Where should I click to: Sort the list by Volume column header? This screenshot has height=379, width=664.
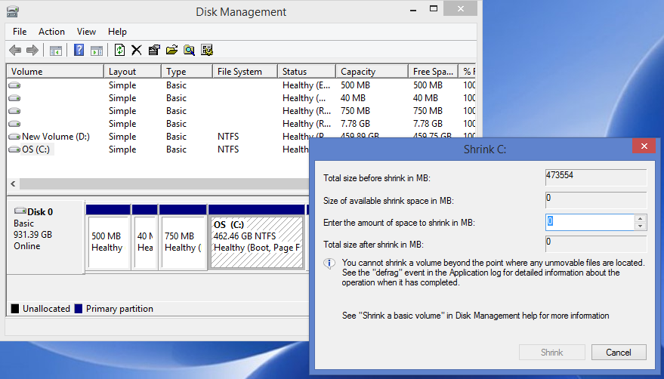point(54,72)
